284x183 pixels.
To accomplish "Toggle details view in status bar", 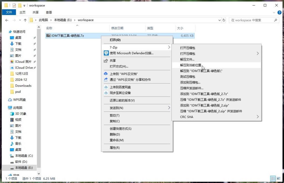I will [273, 179].
